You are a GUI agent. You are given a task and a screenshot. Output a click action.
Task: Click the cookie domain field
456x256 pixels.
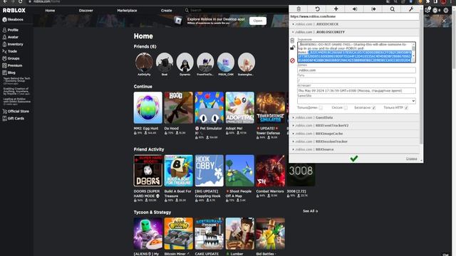[x=356, y=70]
